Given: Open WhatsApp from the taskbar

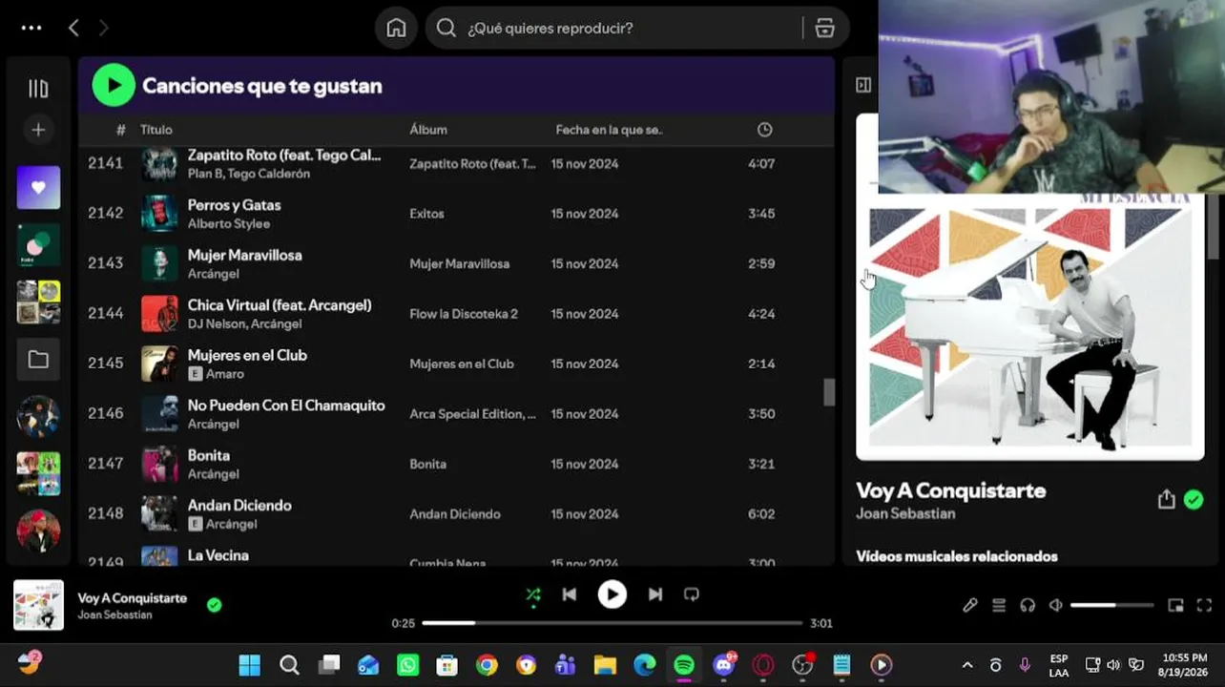Looking at the screenshot, I should coord(407,665).
